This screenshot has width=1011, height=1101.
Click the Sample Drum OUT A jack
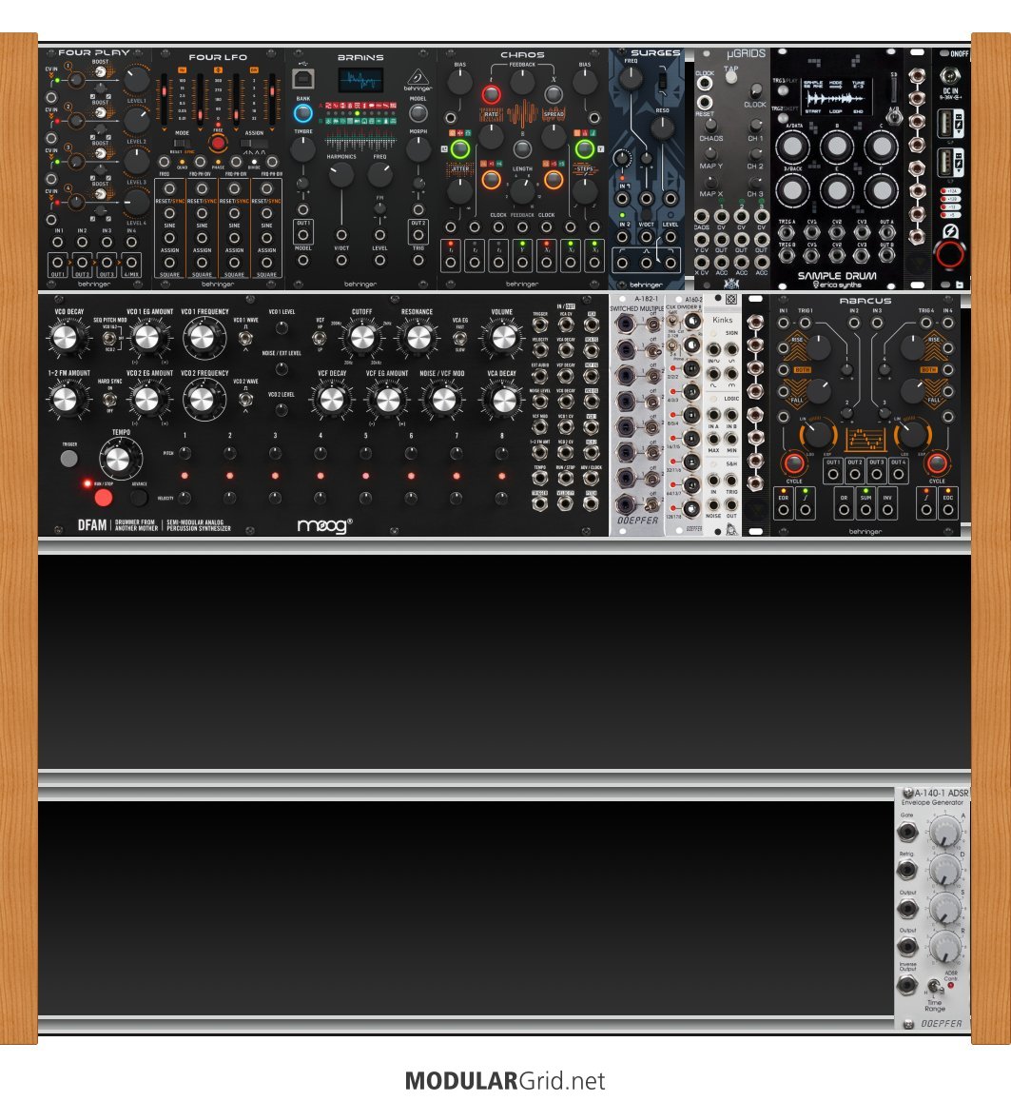(887, 232)
